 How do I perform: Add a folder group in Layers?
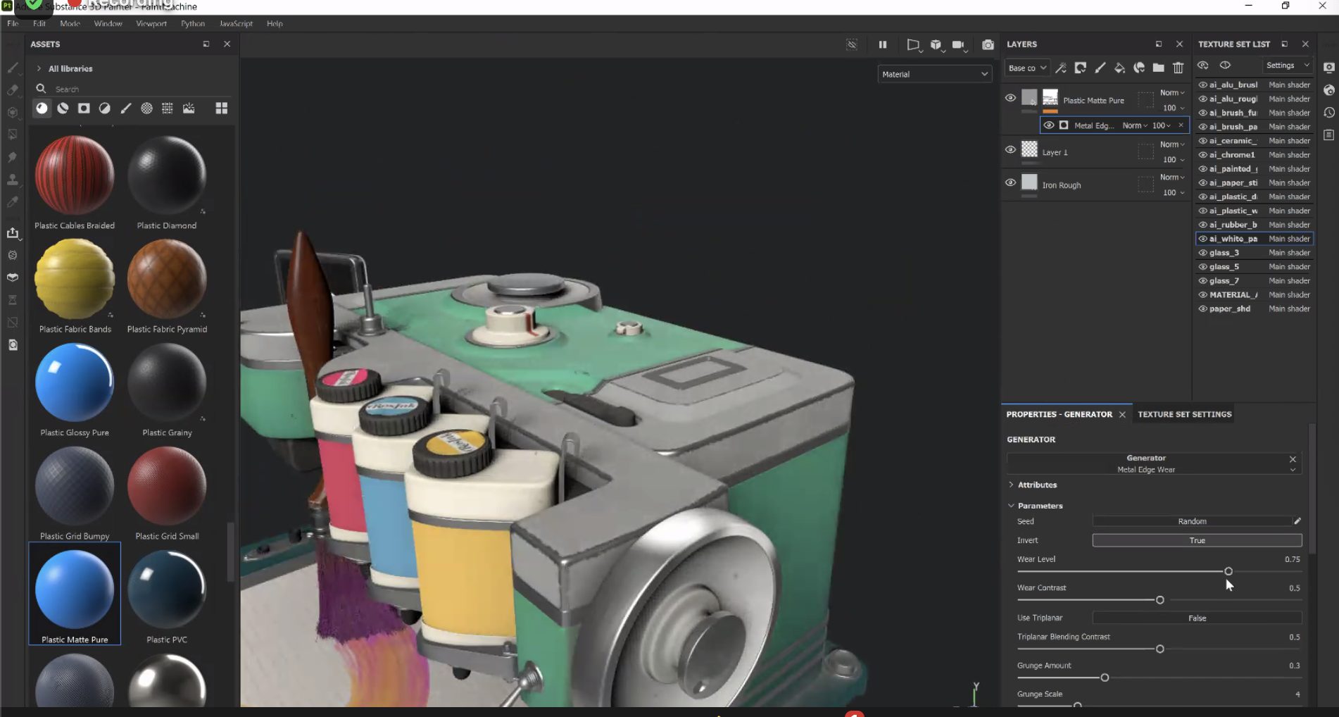click(x=1158, y=68)
